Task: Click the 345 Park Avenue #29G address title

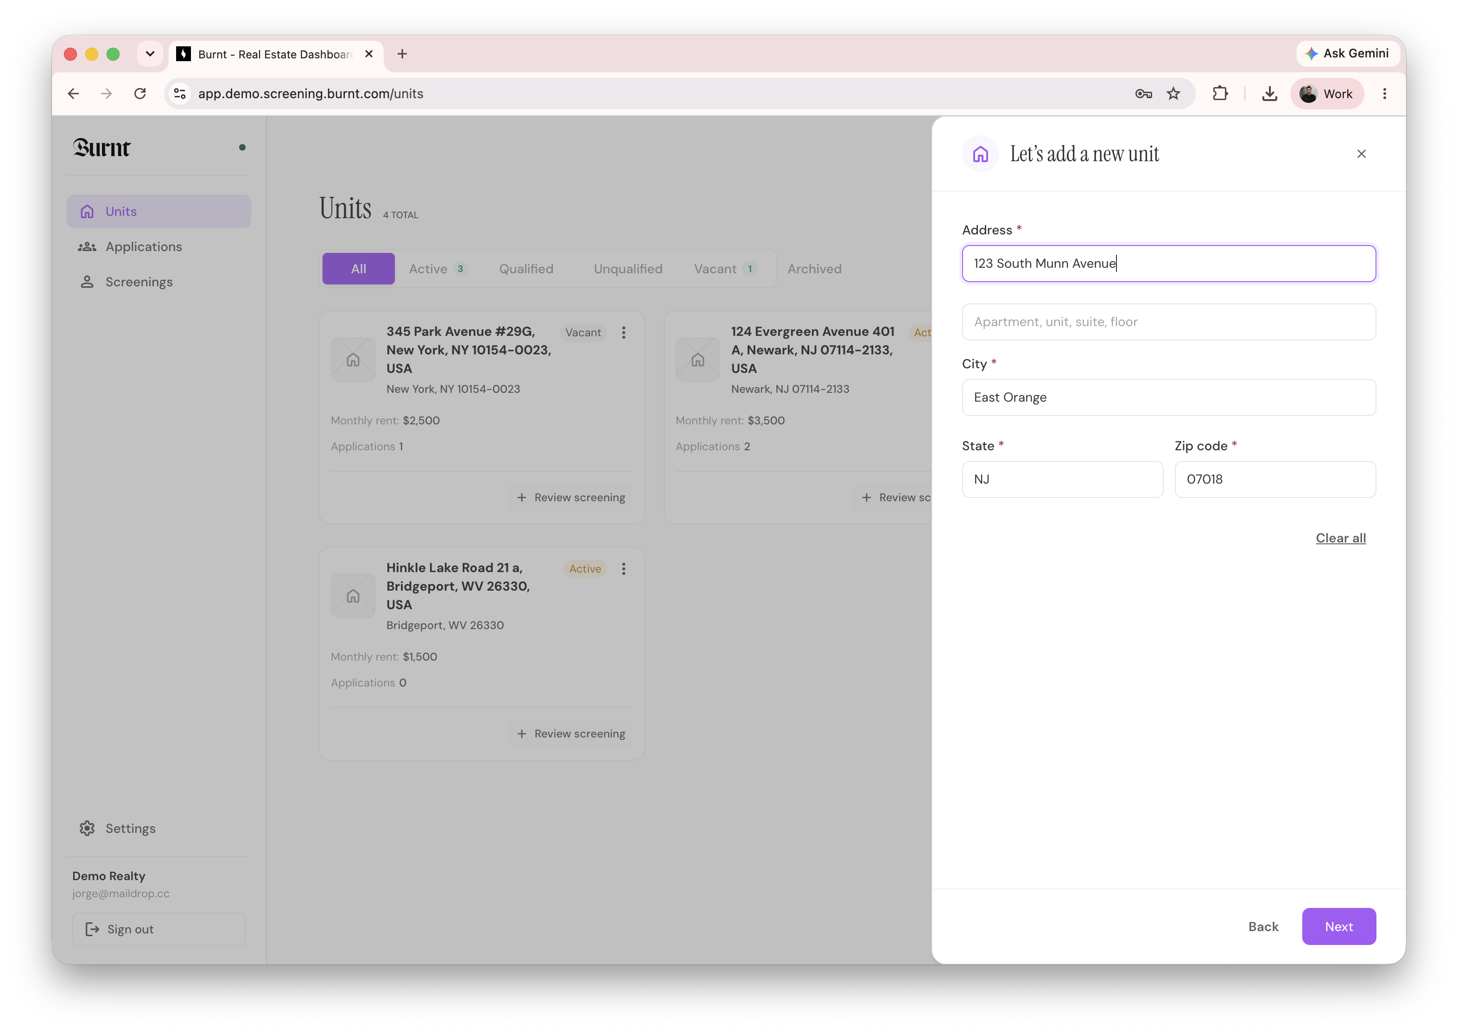Action: (469, 350)
